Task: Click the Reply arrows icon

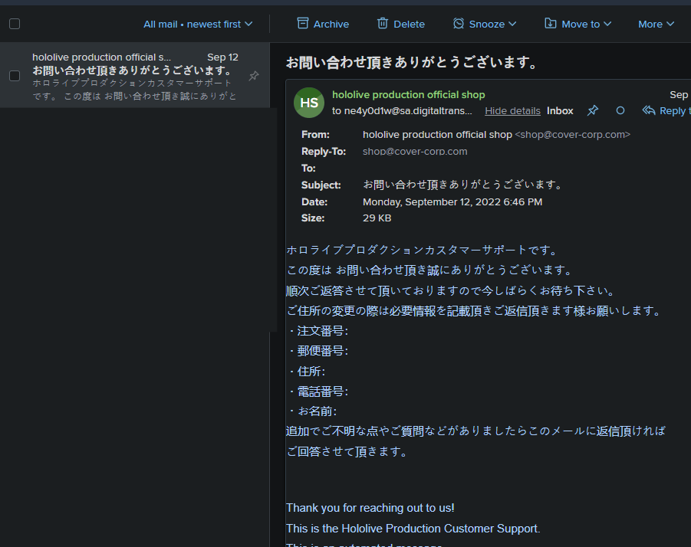Action: tap(649, 110)
